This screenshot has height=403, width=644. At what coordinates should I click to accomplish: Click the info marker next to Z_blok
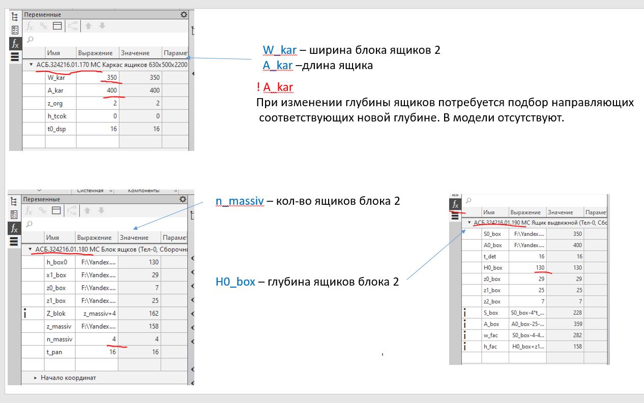25,313
